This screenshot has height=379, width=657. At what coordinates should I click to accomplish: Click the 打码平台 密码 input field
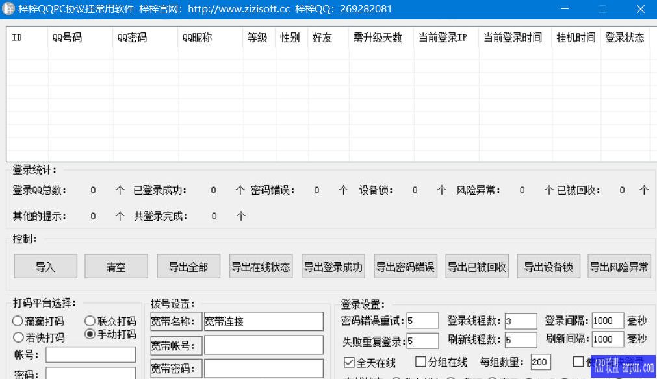90,373
